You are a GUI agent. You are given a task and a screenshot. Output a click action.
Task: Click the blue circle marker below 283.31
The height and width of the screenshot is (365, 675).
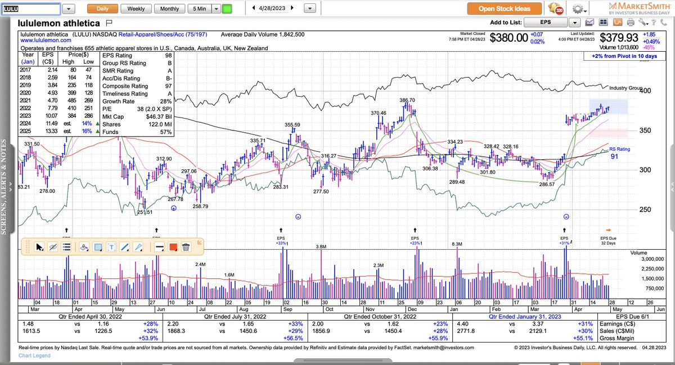coord(298,217)
